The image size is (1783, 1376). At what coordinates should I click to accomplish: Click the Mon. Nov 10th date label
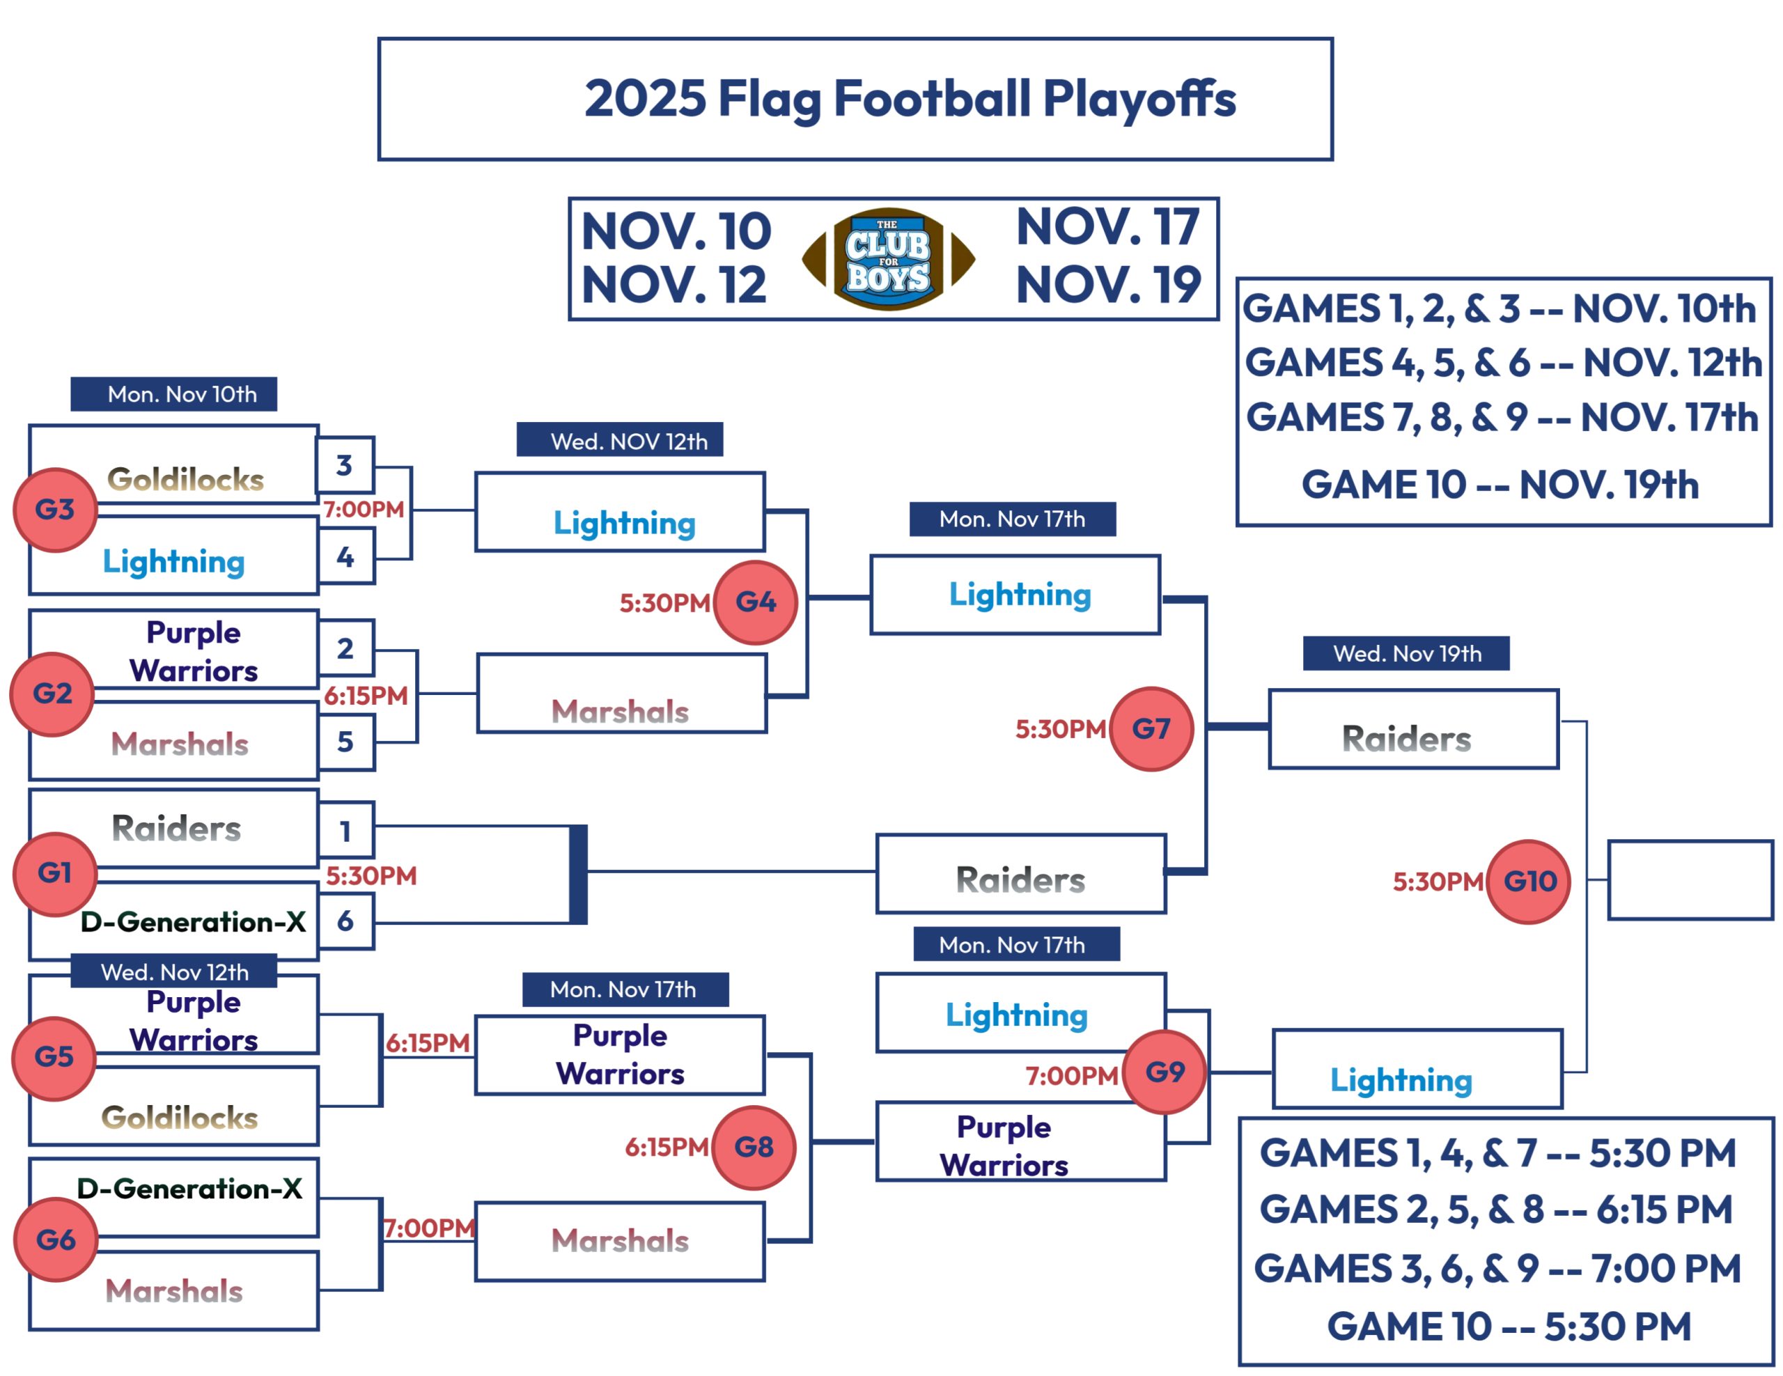pos(174,394)
